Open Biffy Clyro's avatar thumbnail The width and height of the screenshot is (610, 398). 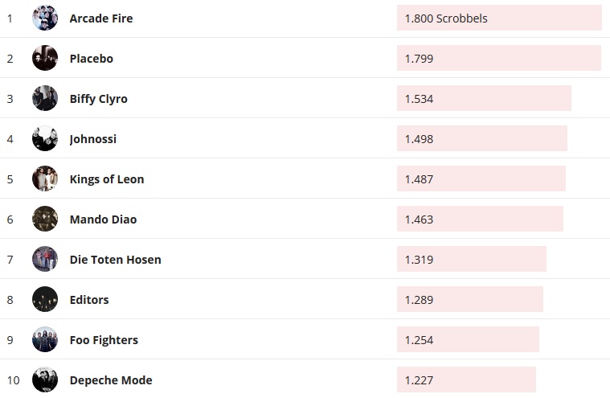[45, 98]
